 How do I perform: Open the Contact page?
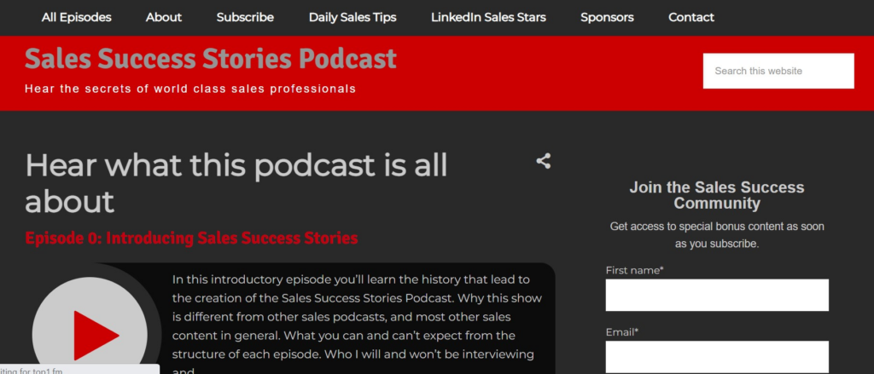coord(691,17)
